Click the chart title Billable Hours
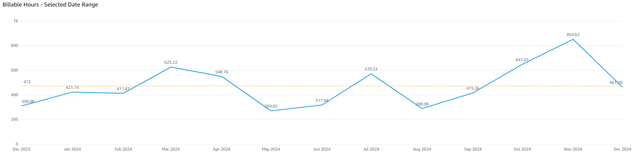The image size is (633, 155). [x=50, y=5]
